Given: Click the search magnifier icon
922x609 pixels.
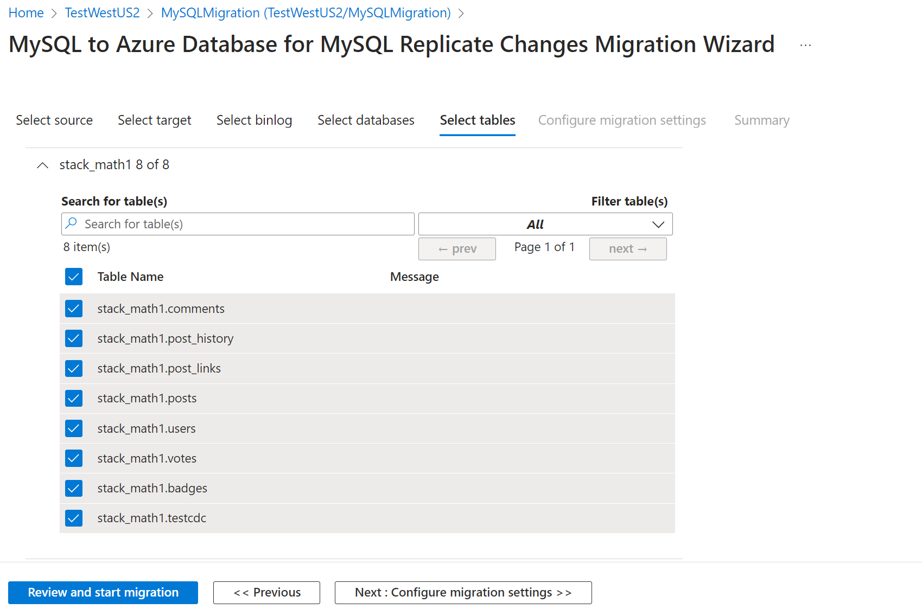Looking at the screenshot, I should click(x=71, y=223).
